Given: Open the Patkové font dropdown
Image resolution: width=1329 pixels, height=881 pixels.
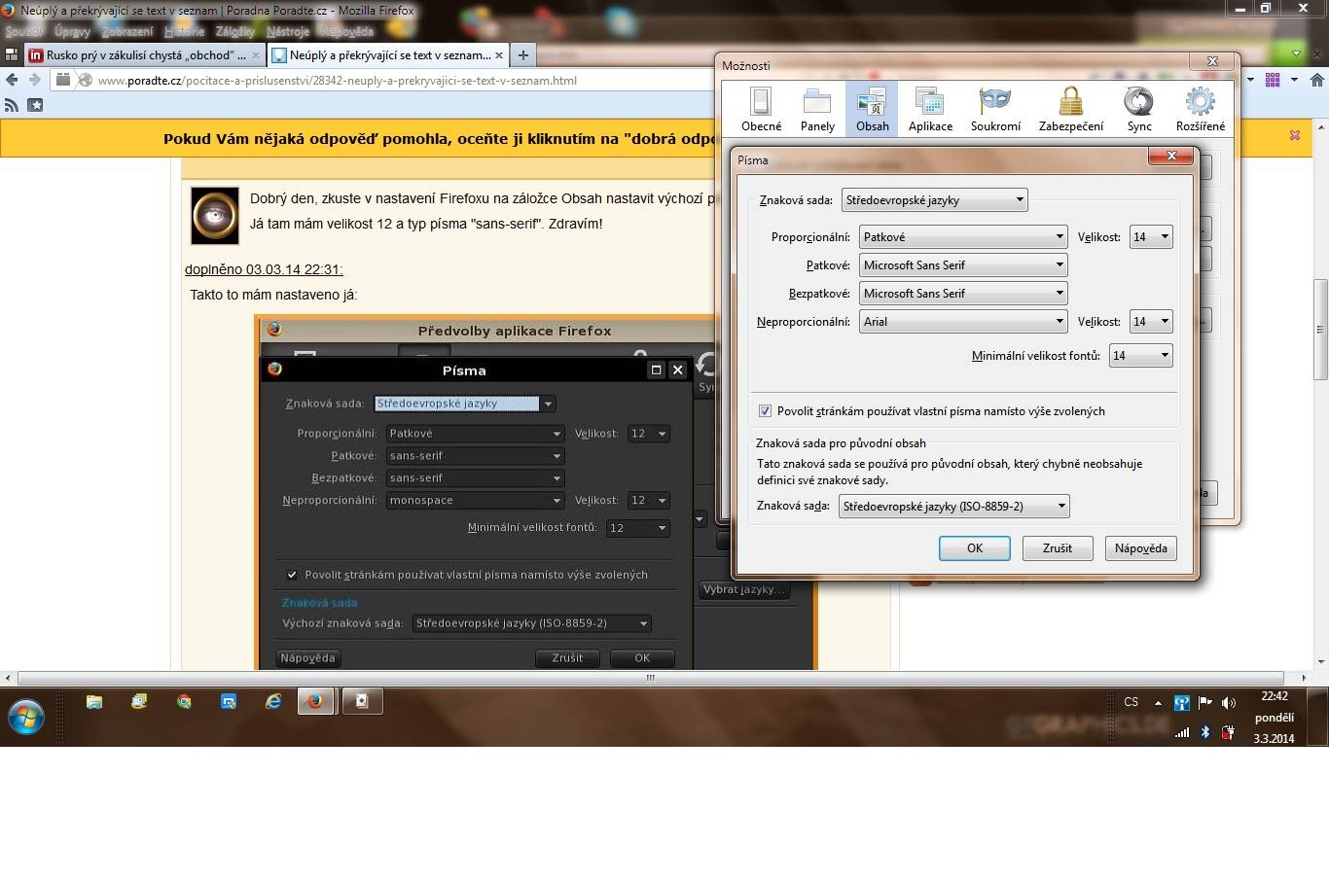Looking at the screenshot, I should pyautogui.click(x=963, y=265).
